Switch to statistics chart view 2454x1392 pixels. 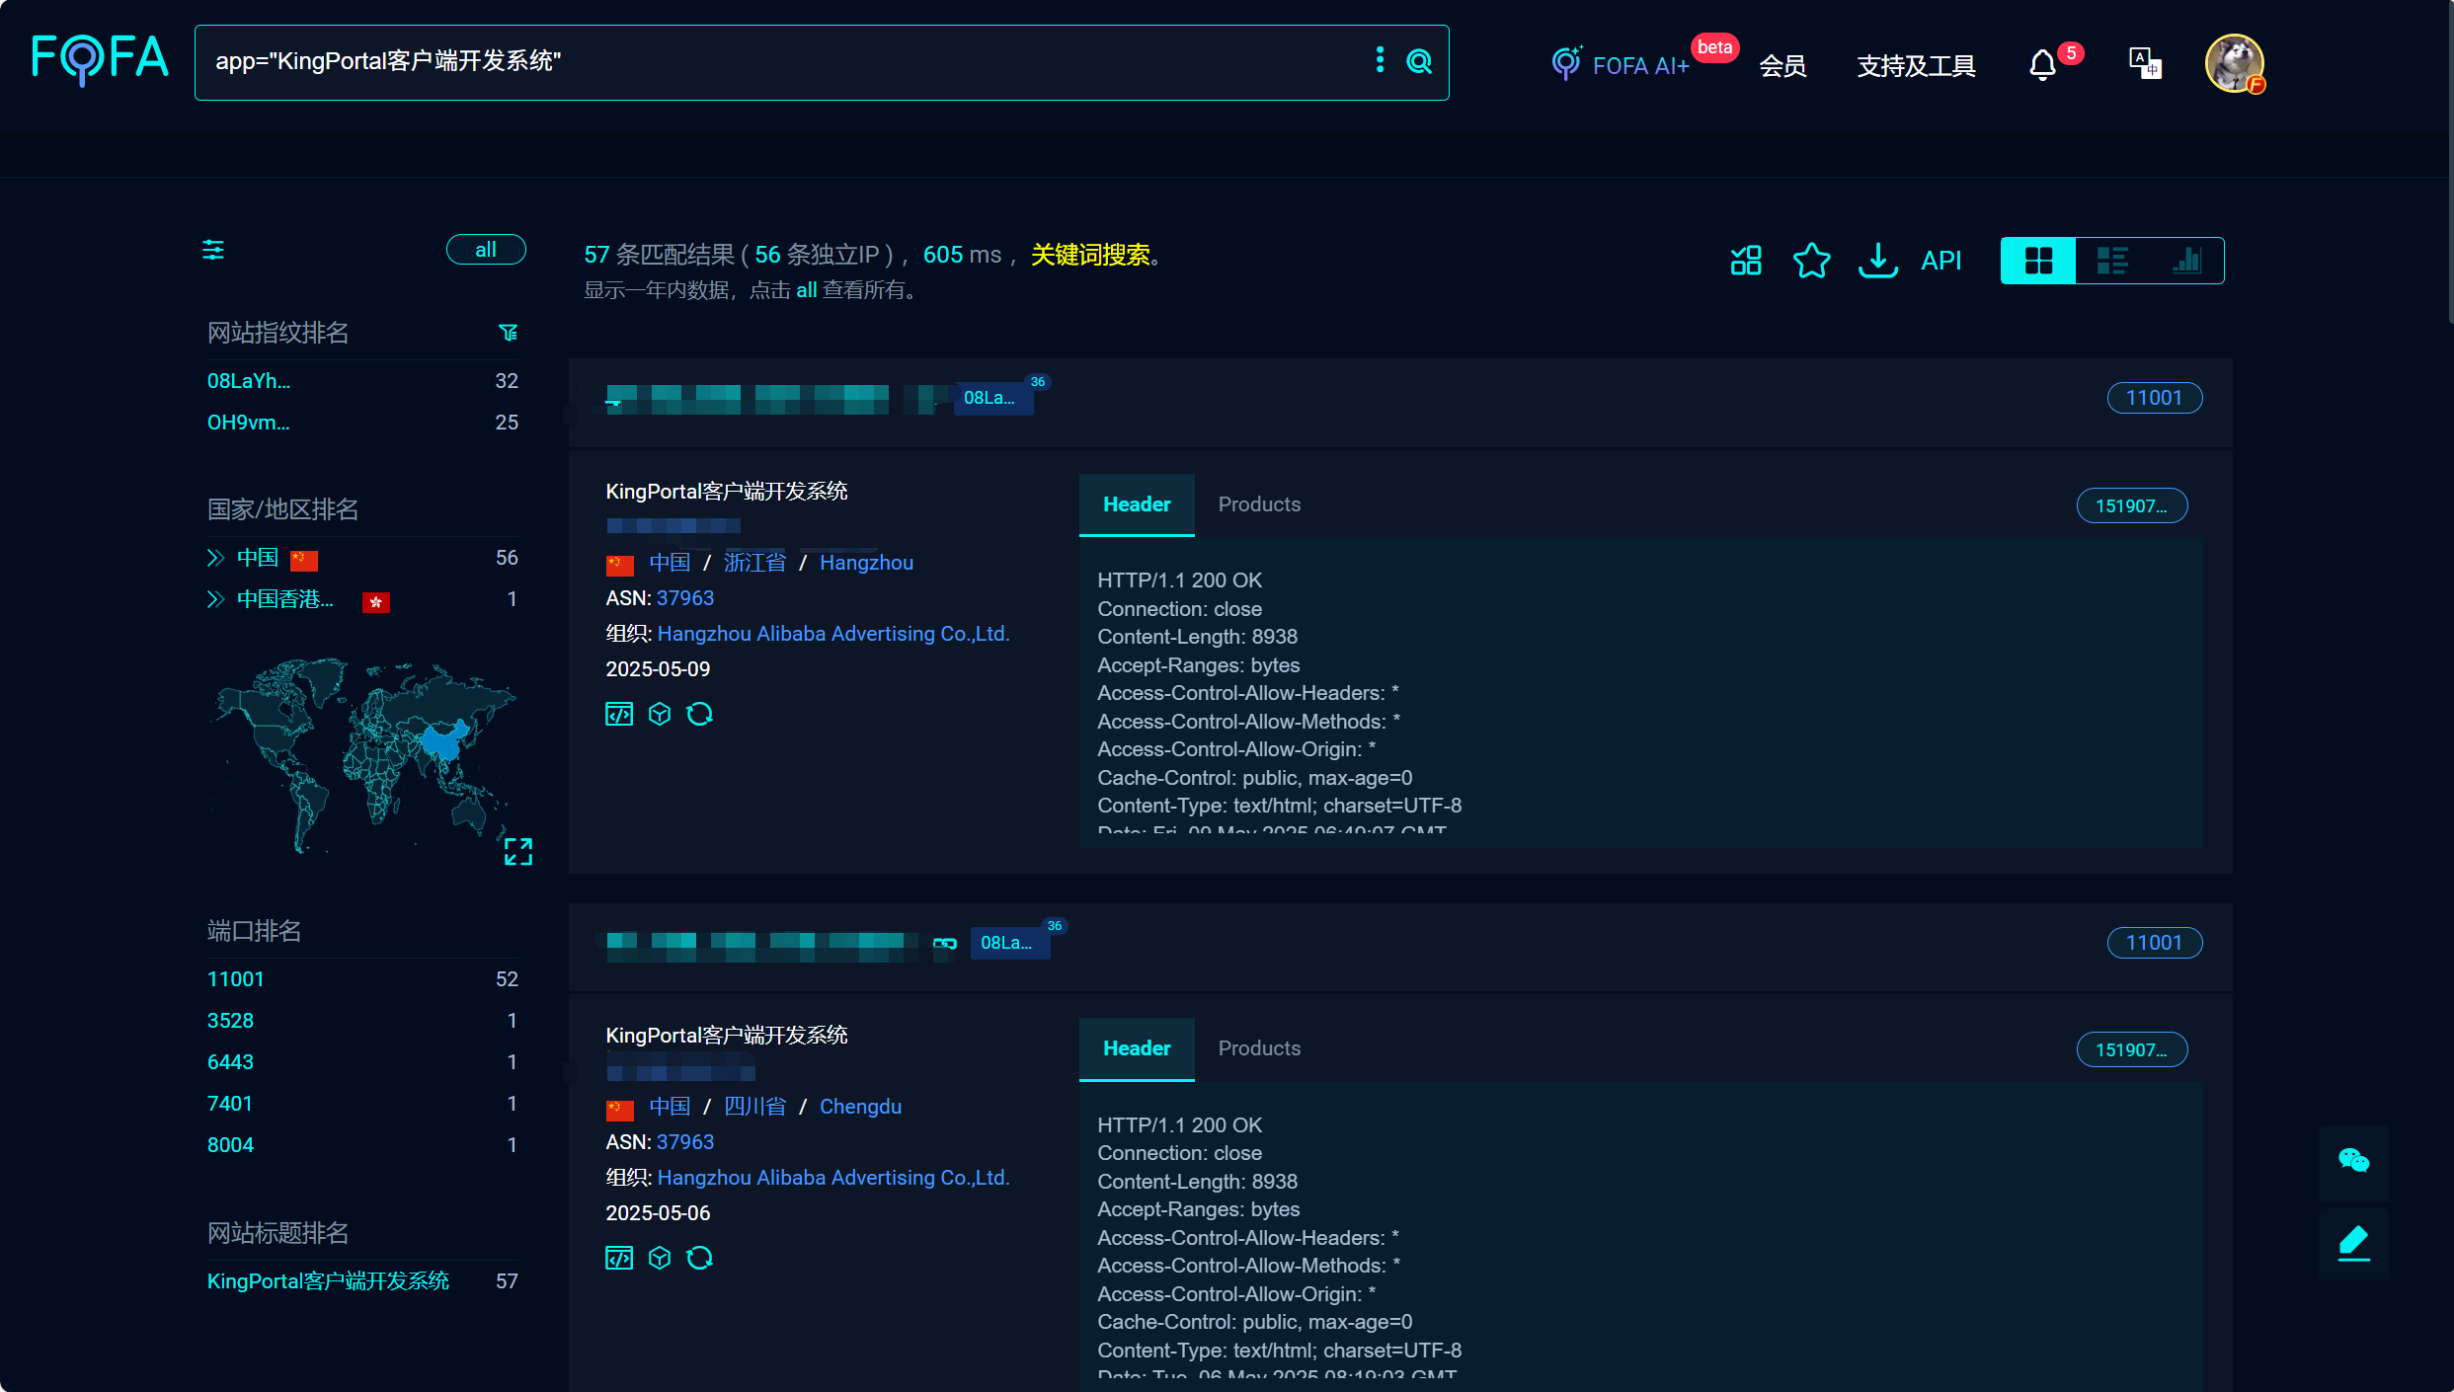click(2186, 261)
